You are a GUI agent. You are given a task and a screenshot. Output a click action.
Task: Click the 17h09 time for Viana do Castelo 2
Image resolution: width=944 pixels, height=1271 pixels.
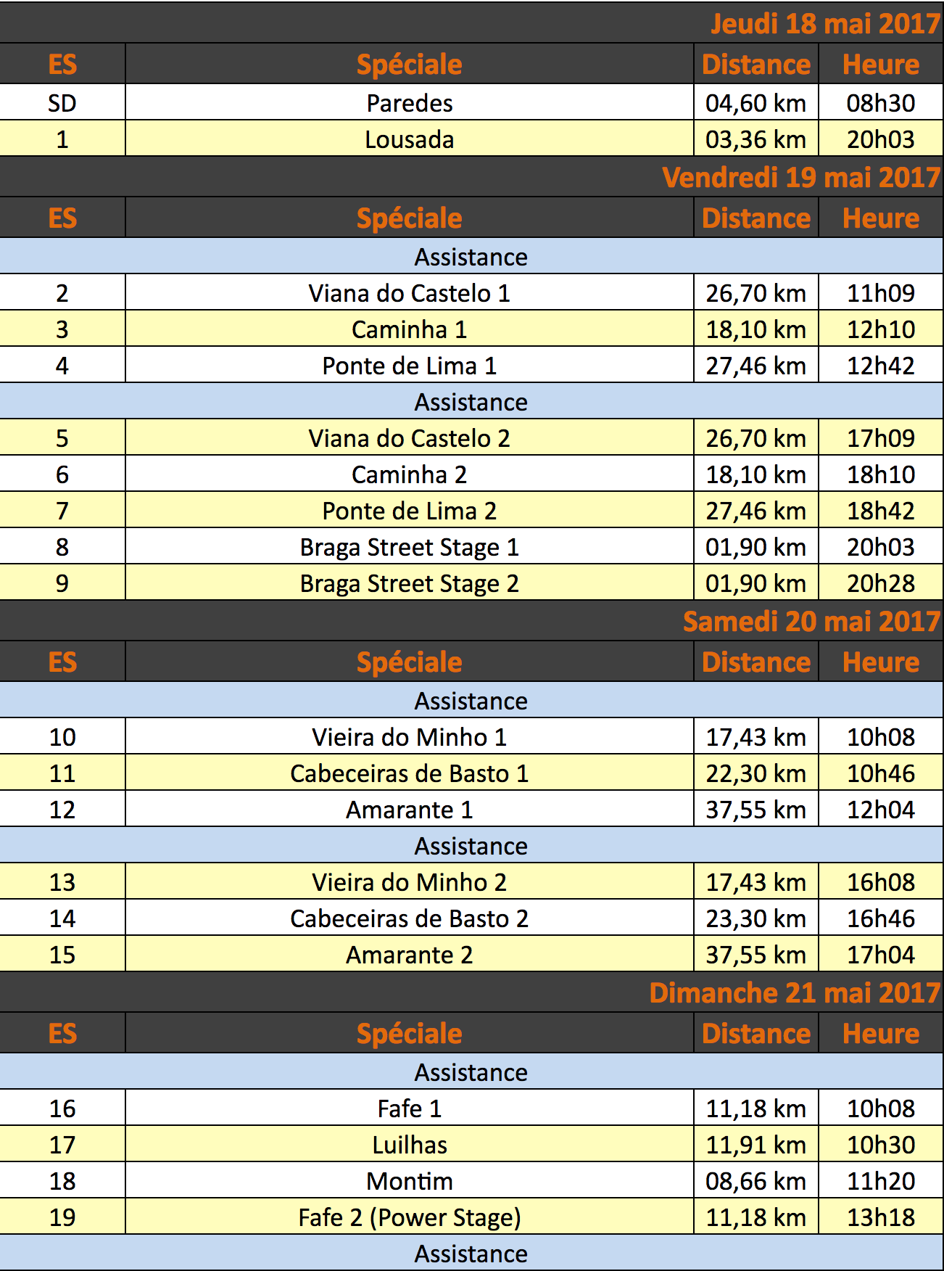[881, 437]
